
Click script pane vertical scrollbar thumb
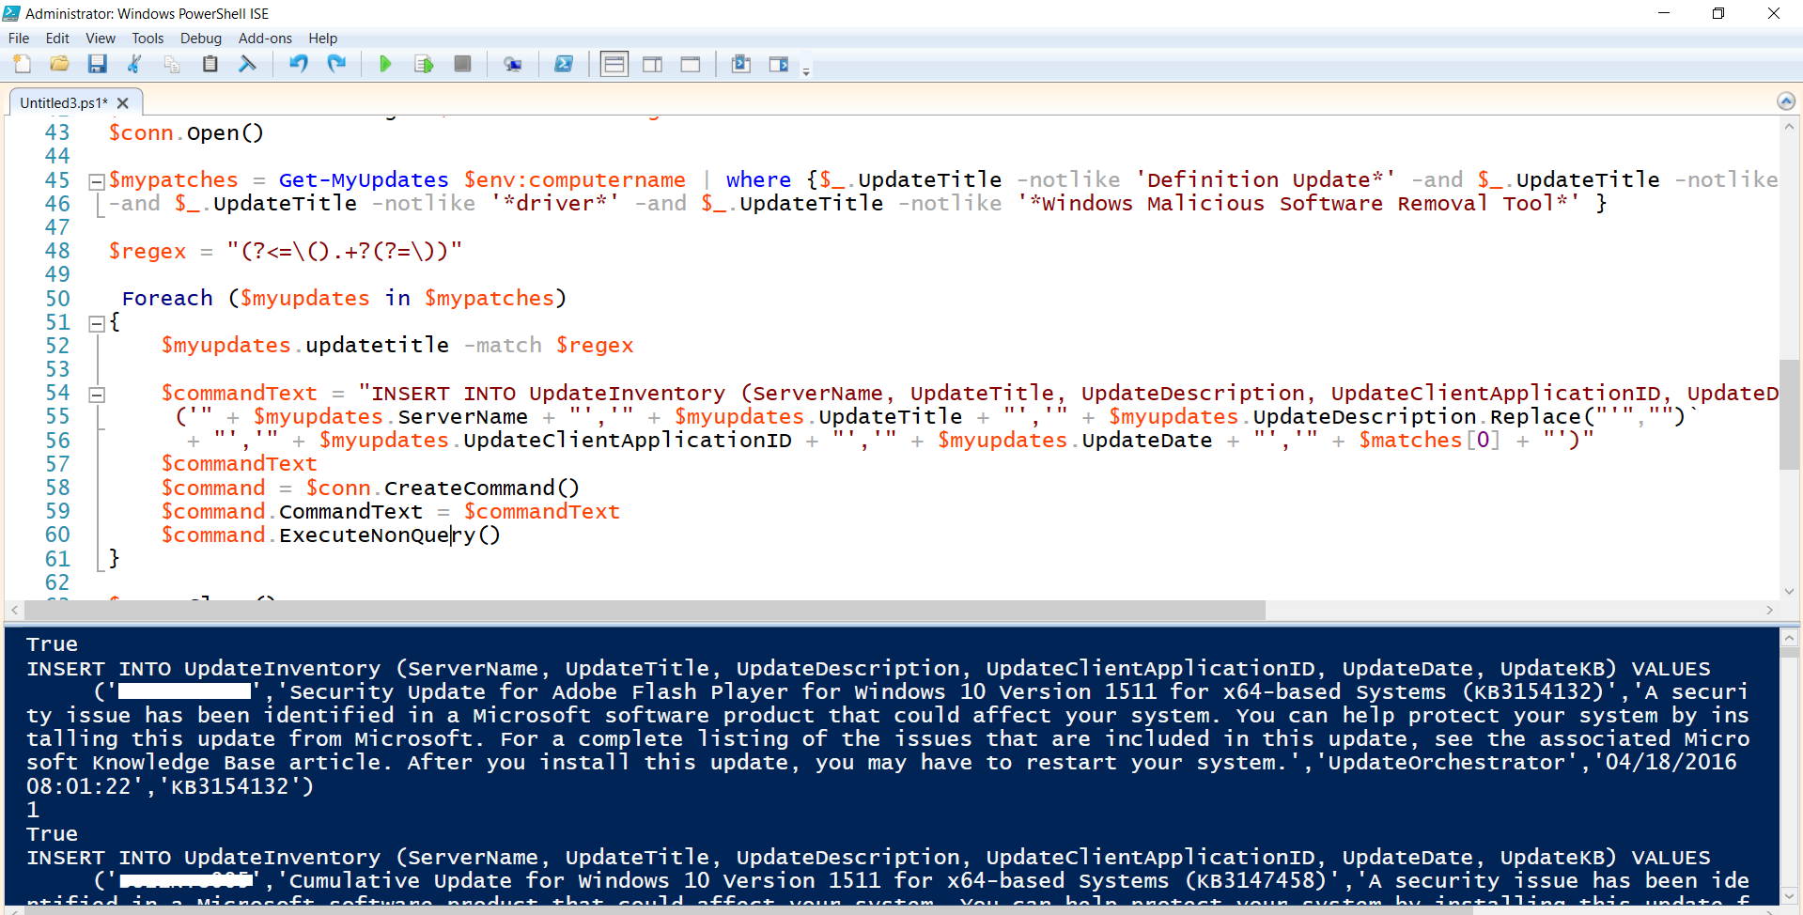pyautogui.click(x=1789, y=414)
